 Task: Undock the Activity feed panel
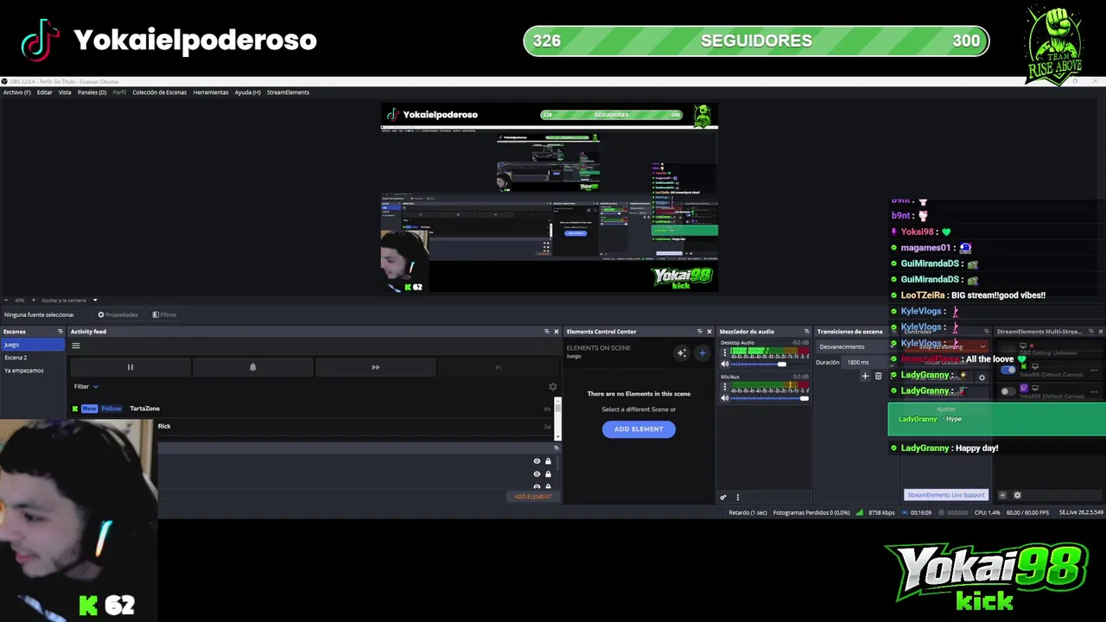547,332
